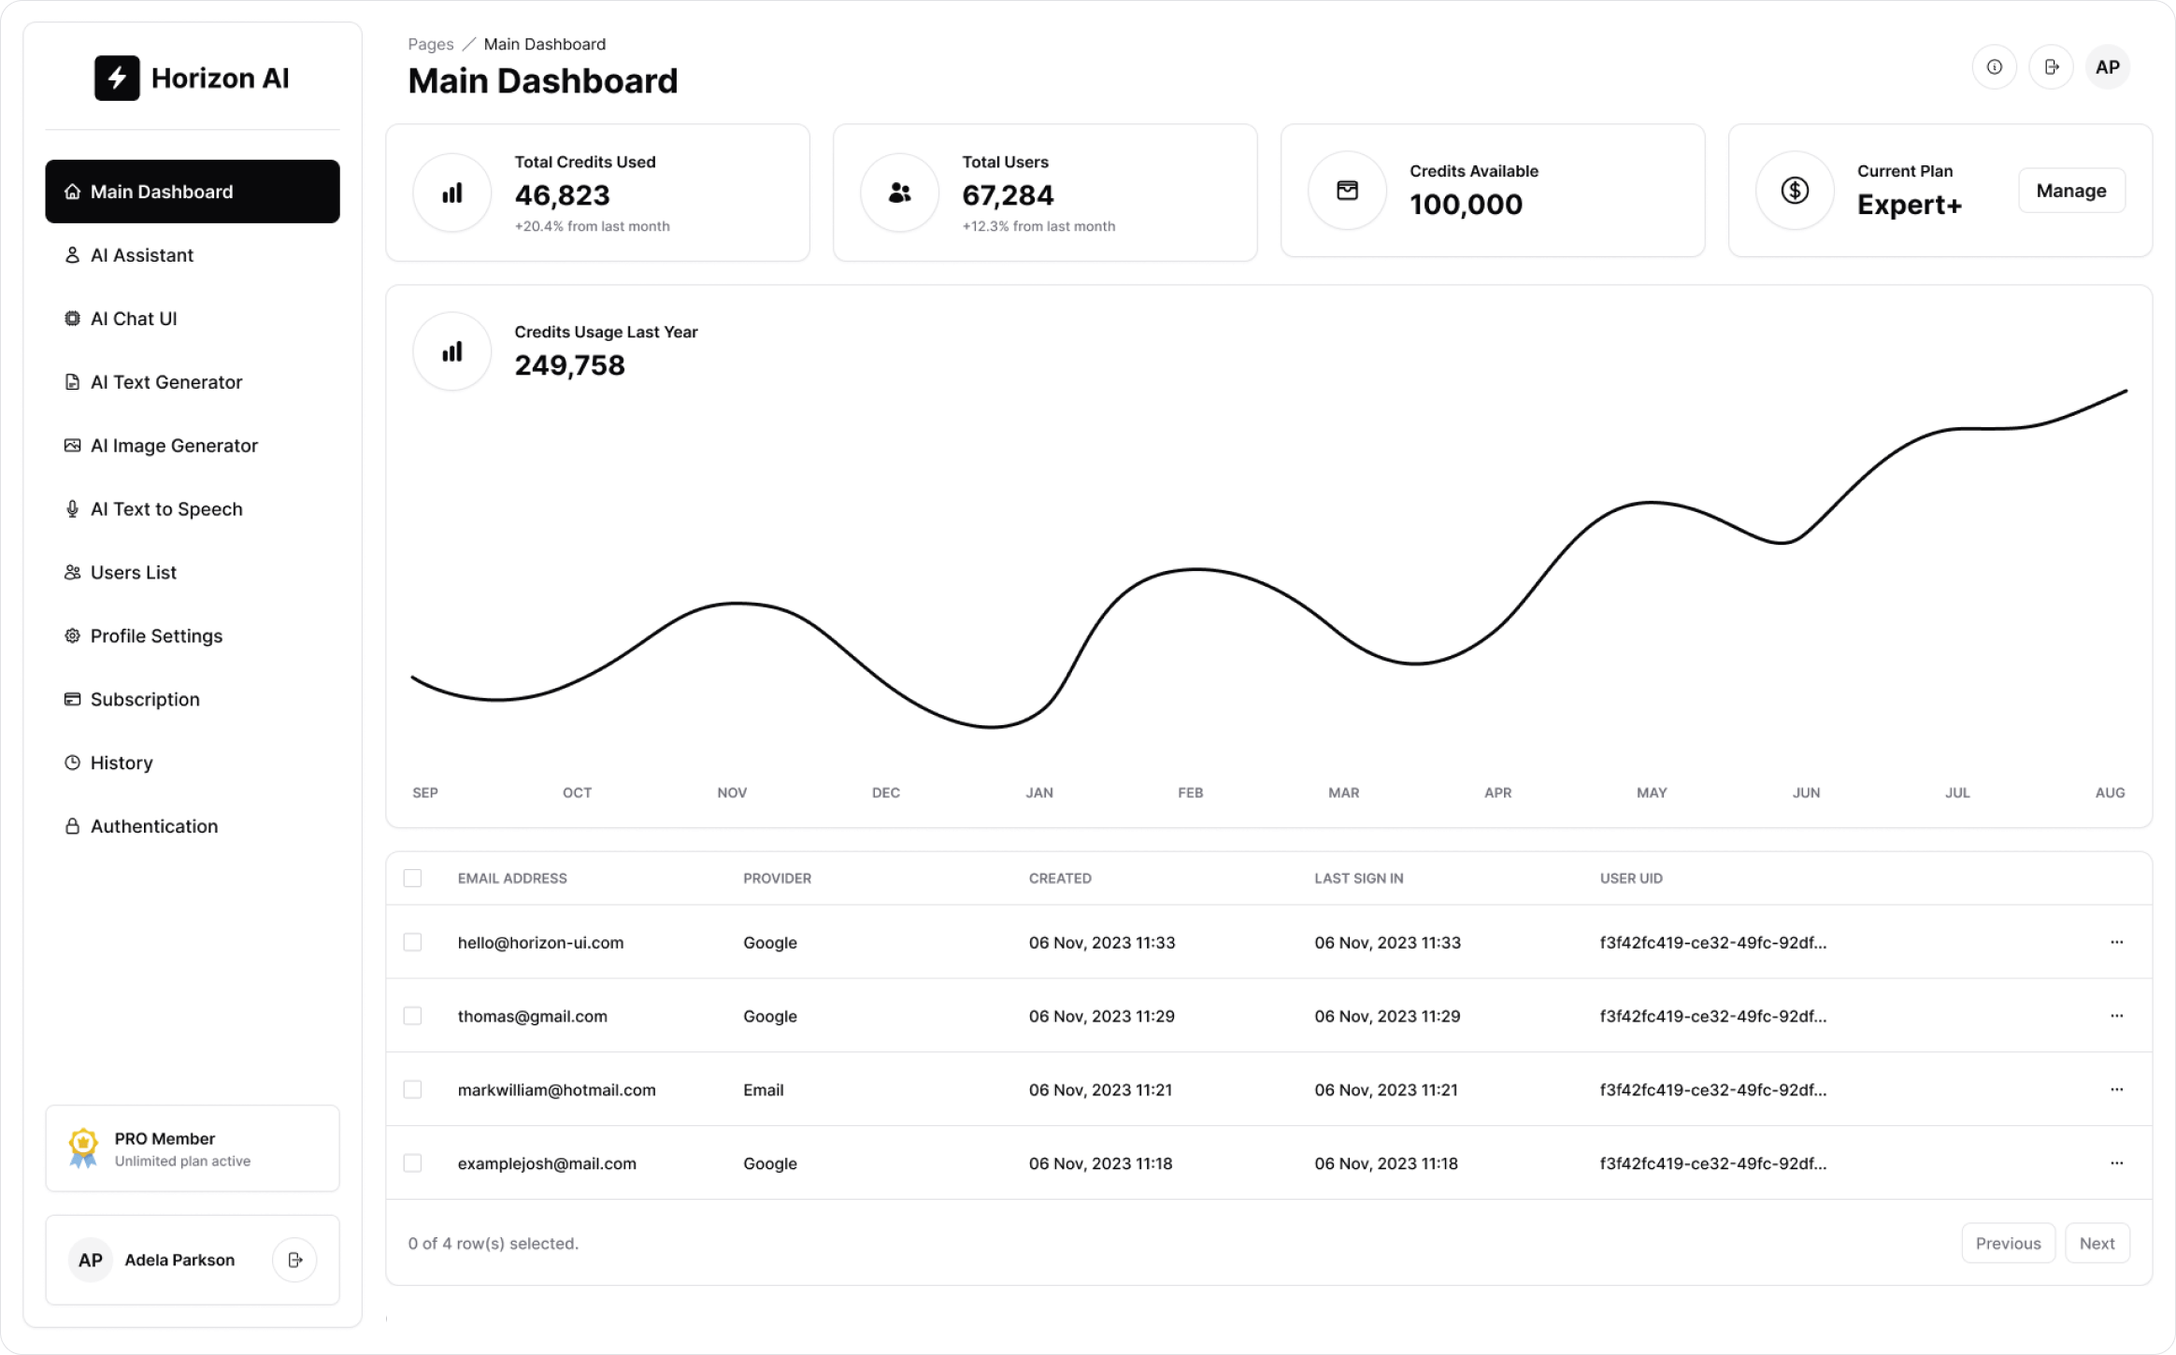Open the actions menu on thomas@gmail.com row

point(2116,1016)
